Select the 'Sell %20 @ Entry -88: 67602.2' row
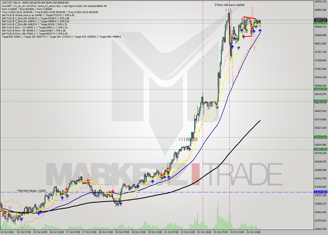 (35, 33)
